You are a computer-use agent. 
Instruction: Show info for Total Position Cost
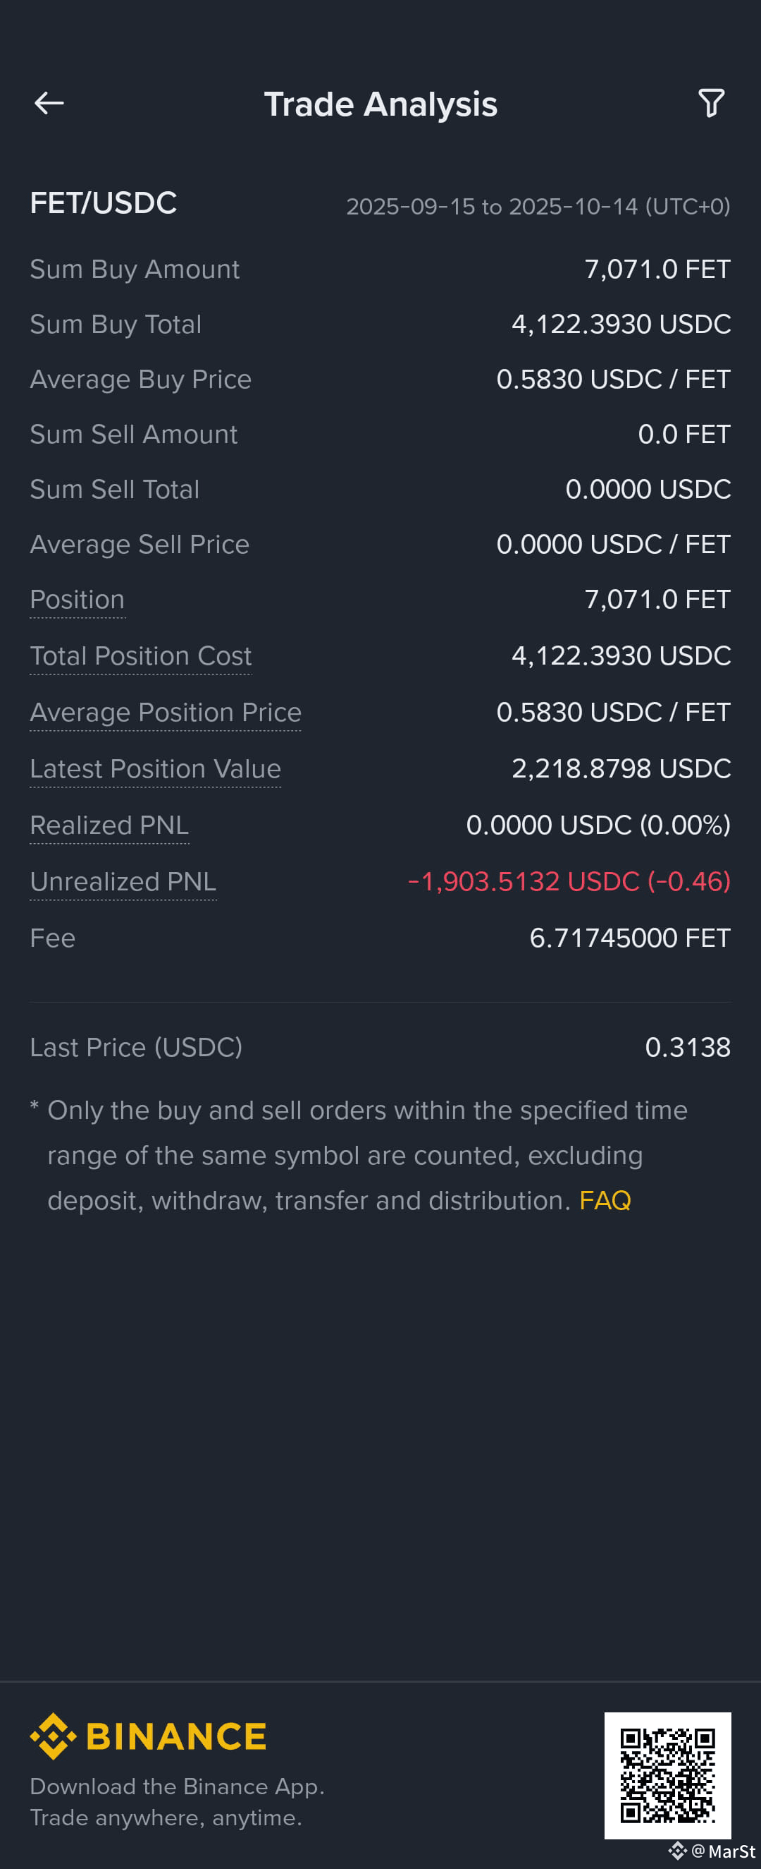tap(141, 656)
